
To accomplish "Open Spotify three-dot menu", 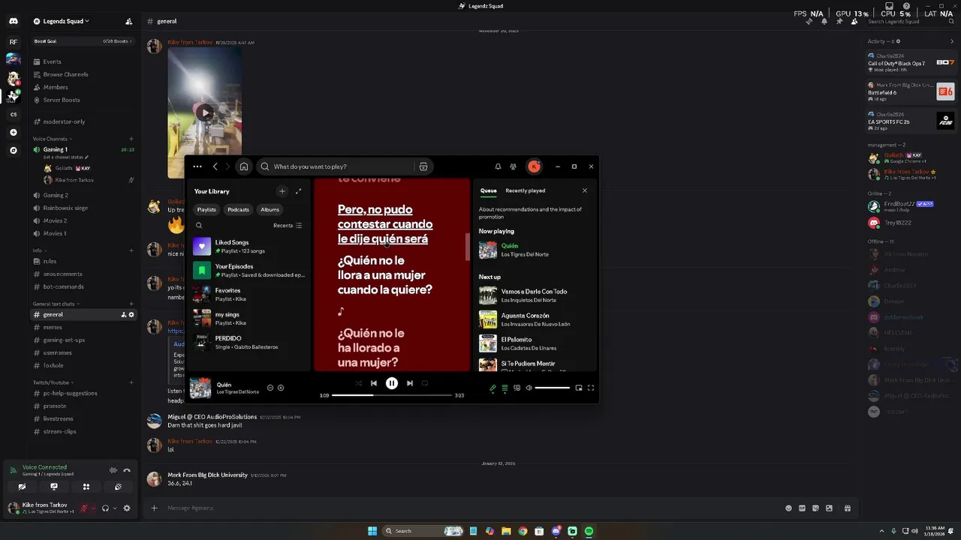I will [197, 166].
